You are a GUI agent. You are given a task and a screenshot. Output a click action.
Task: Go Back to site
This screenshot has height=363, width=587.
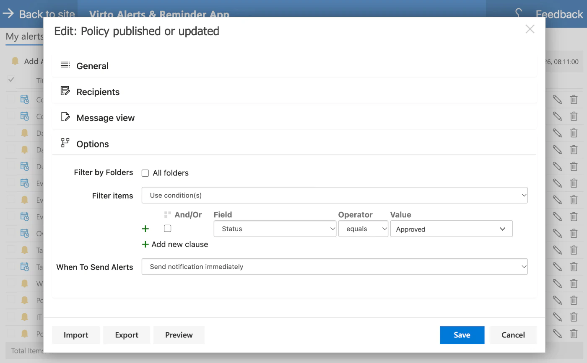[39, 14]
